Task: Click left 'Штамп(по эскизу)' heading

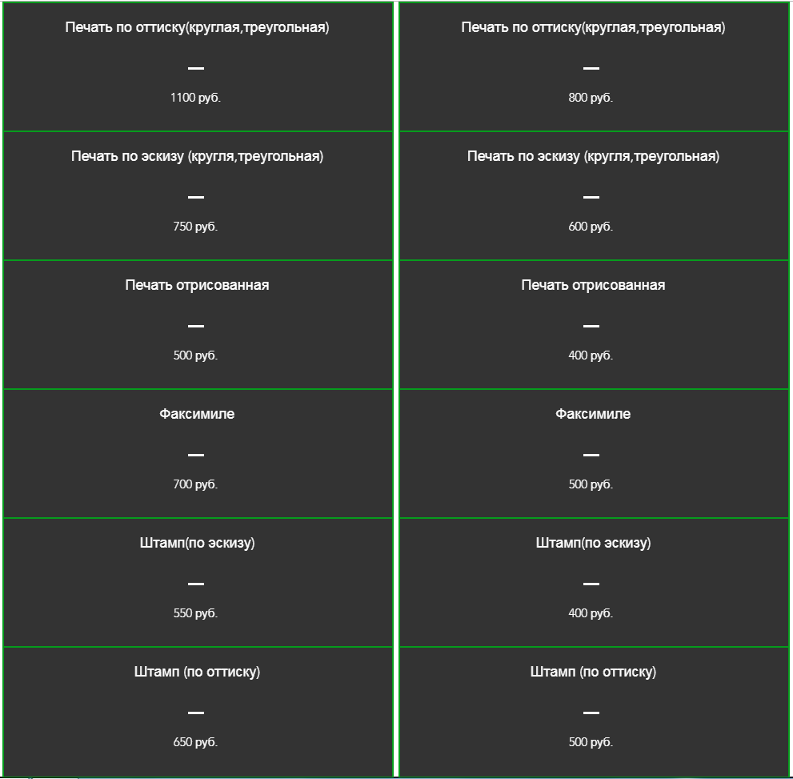Action: [x=197, y=543]
